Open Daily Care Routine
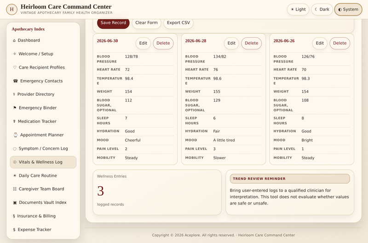The height and width of the screenshot is (243, 368). (43, 176)
